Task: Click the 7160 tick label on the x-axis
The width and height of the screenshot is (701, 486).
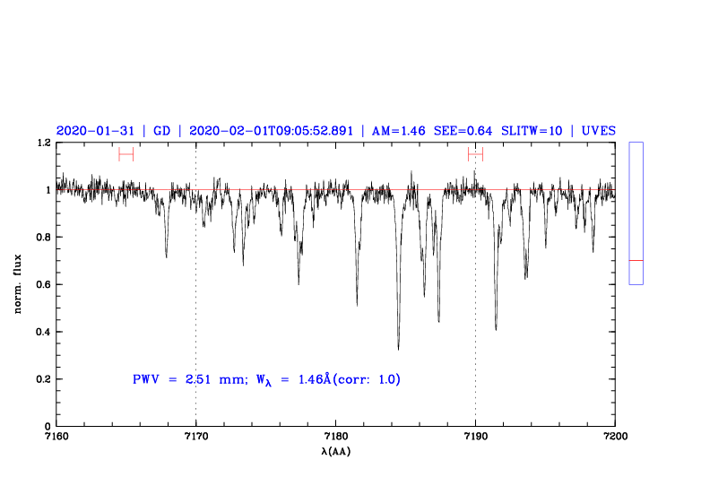Action: click(56, 436)
